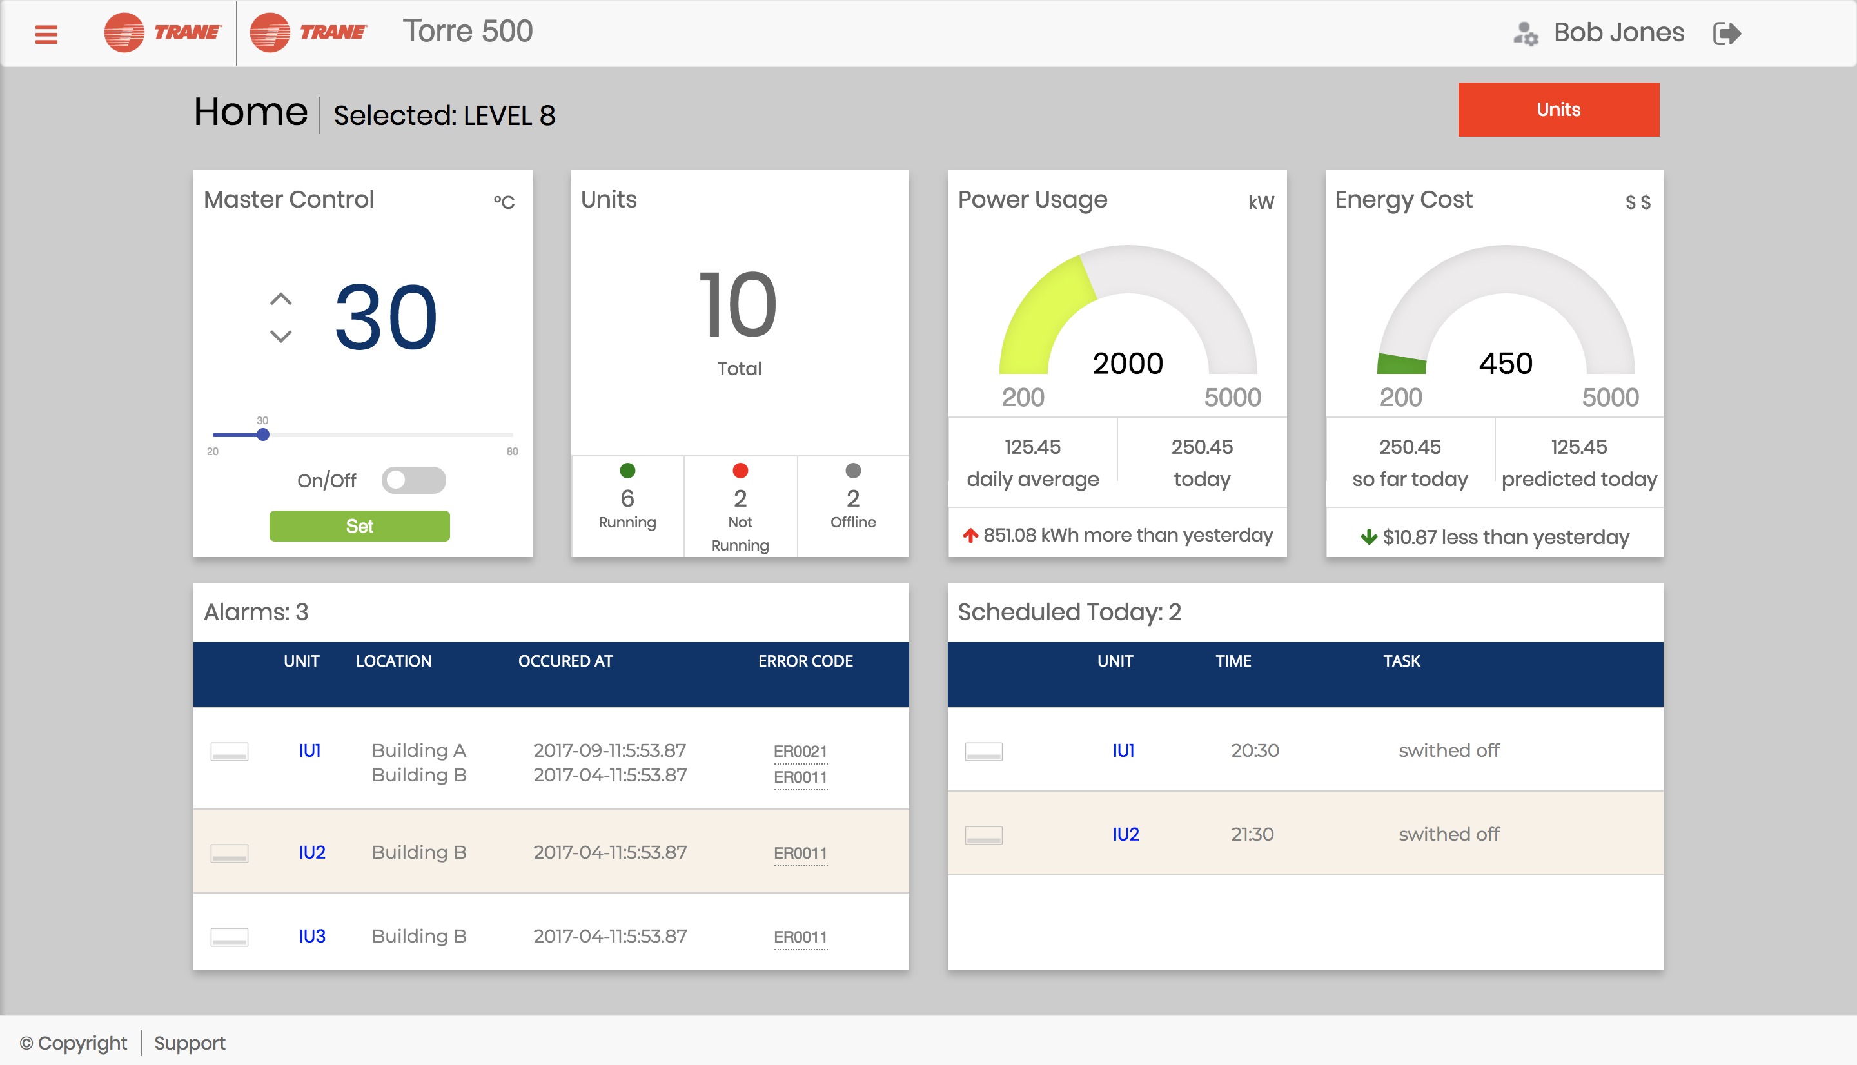The image size is (1857, 1065).
Task: Open the Support link in the footer
Action: click(189, 1042)
